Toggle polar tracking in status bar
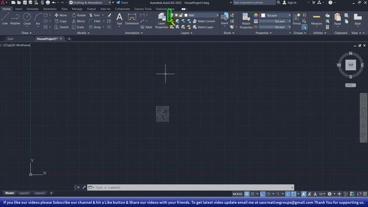368x207 pixels. tap(269, 194)
